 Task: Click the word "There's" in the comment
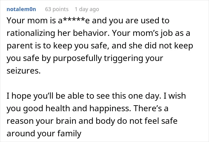[147, 108]
